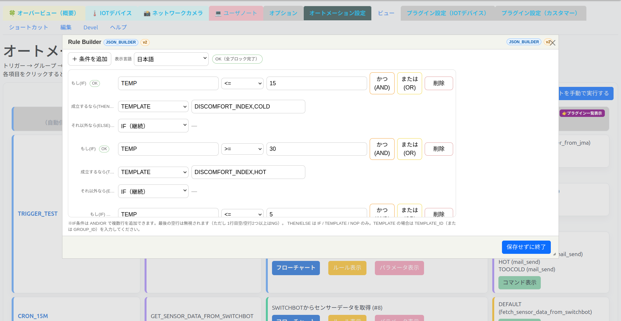Image resolution: width=621 pixels, height=321 pixels.
Task: Click the 条件を追加 plus button
Action: tap(90, 59)
